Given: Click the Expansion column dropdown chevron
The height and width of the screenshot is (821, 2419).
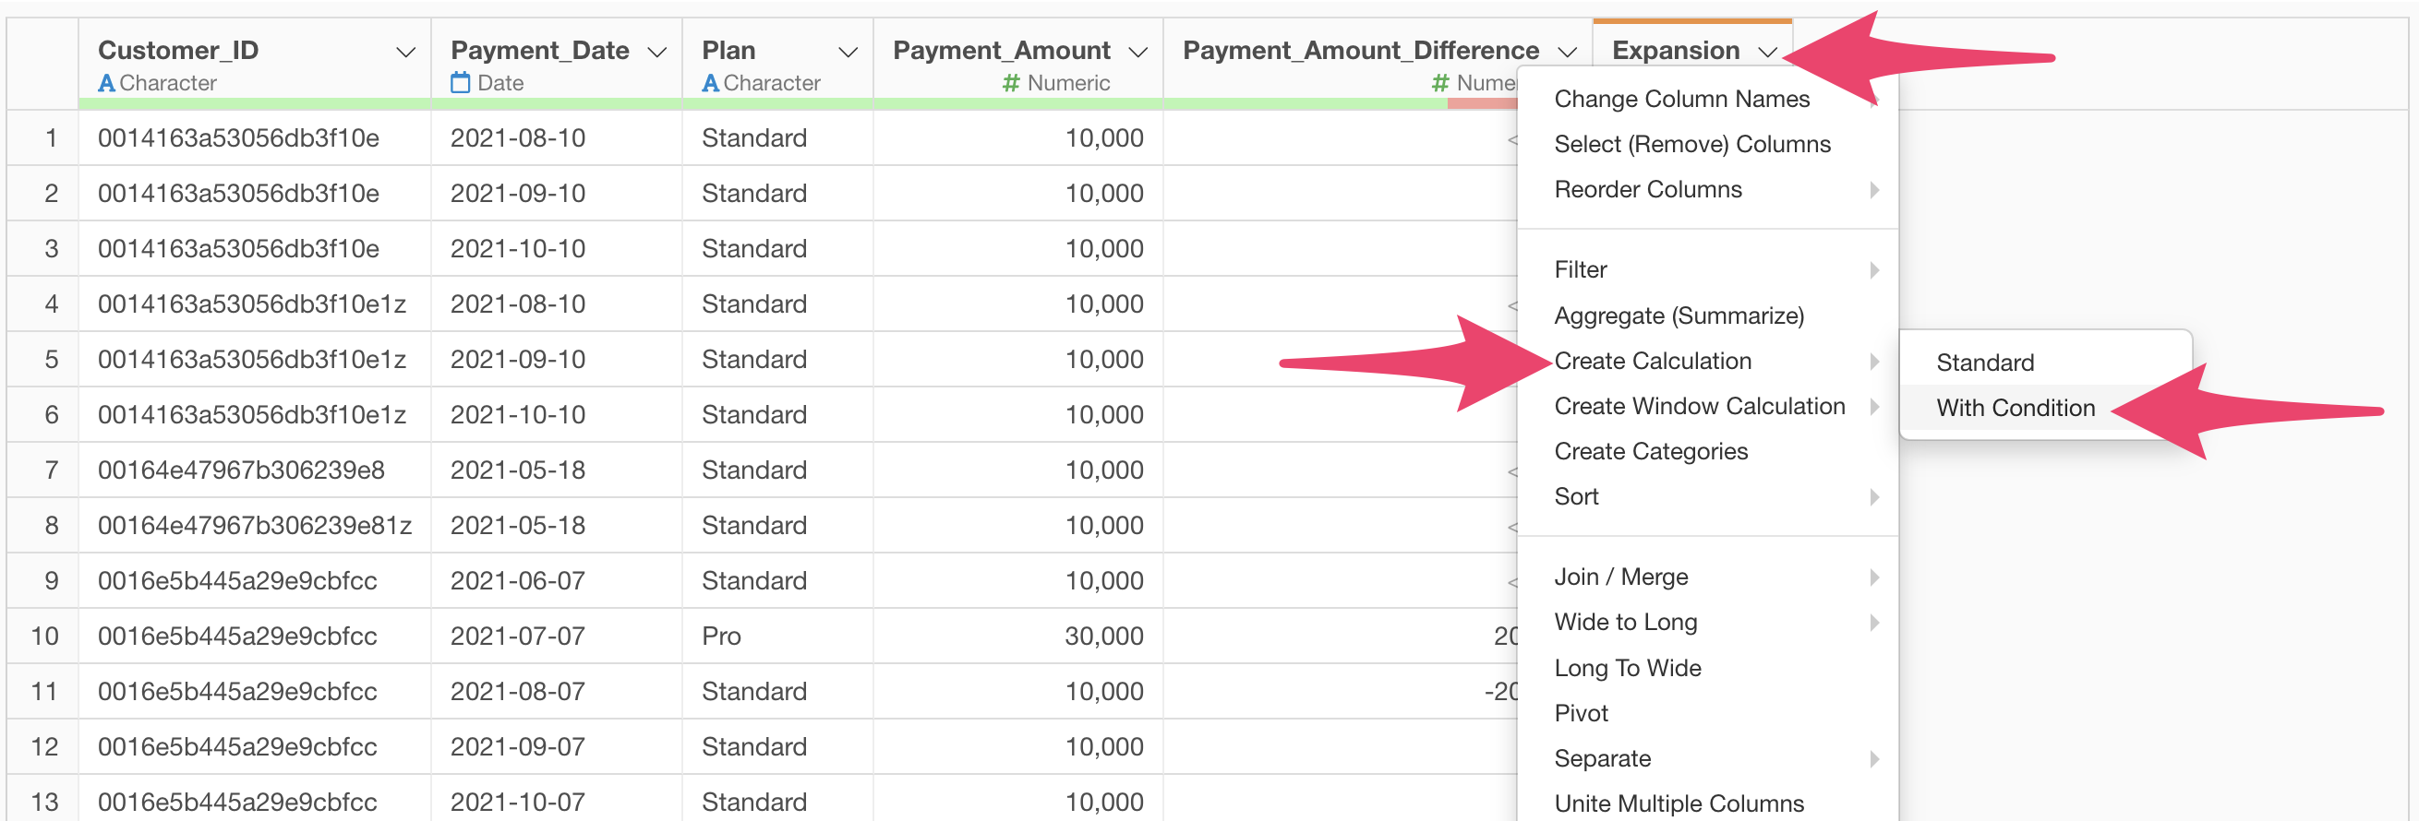Looking at the screenshot, I should pos(1767,53).
